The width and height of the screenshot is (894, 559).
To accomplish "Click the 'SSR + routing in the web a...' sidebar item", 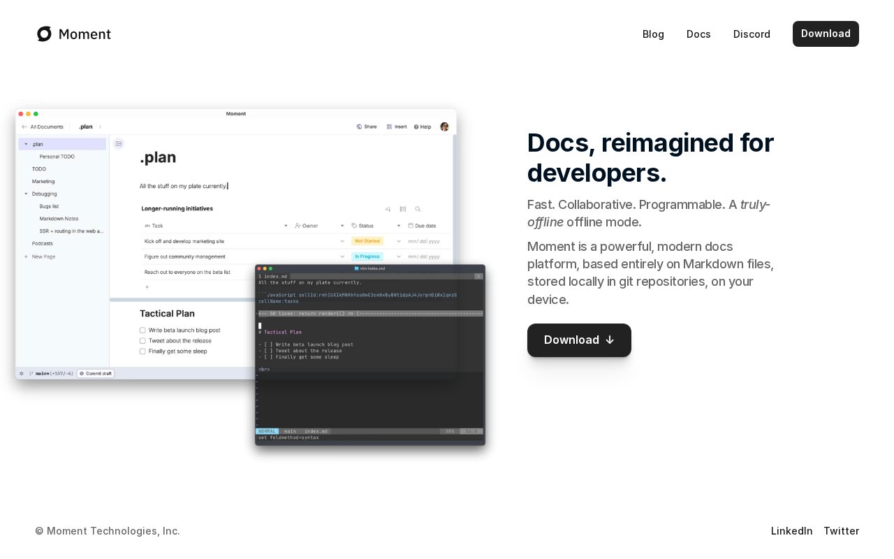I will [71, 231].
